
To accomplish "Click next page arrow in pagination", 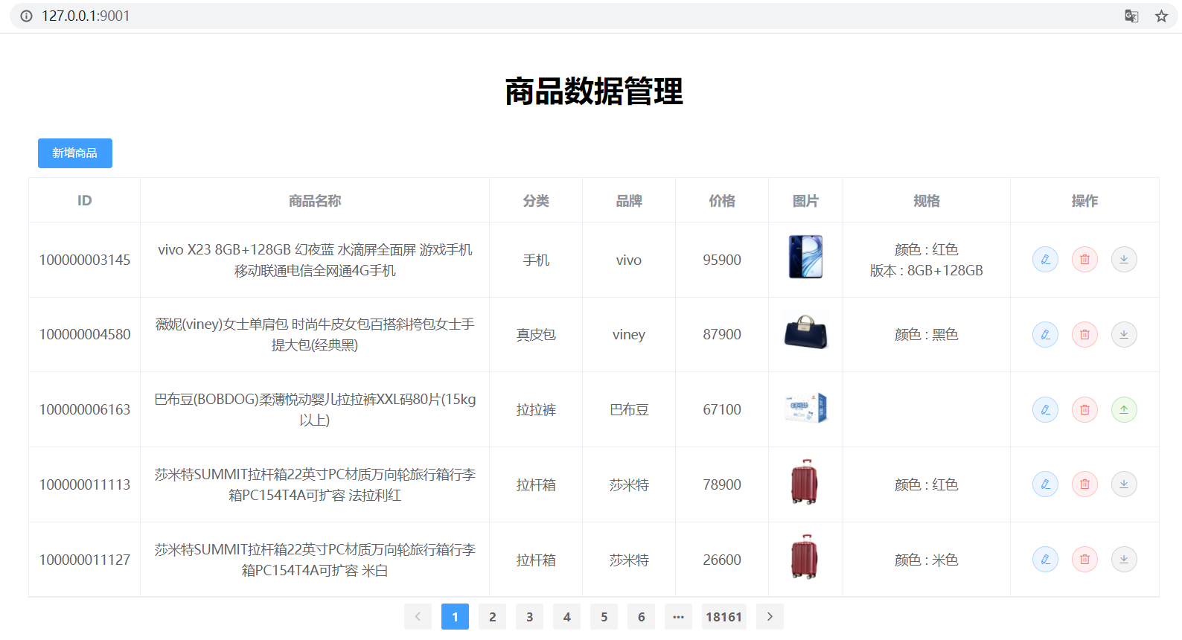I will (x=770, y=617).
